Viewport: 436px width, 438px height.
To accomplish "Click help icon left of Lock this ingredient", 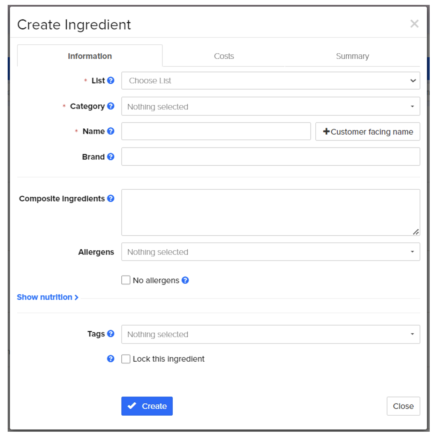I will (x=111, y=358).
